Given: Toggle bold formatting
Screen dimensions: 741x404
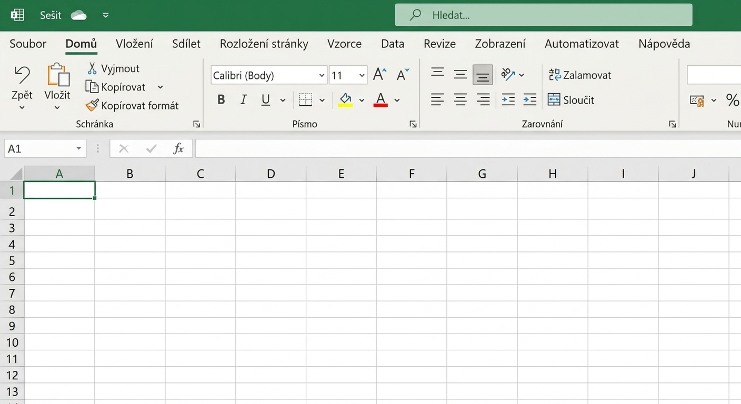Looking at the screenshot, I should [x=221, y=99].
